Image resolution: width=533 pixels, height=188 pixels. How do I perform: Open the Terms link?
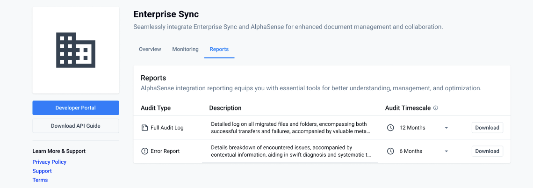coord(40,180)
